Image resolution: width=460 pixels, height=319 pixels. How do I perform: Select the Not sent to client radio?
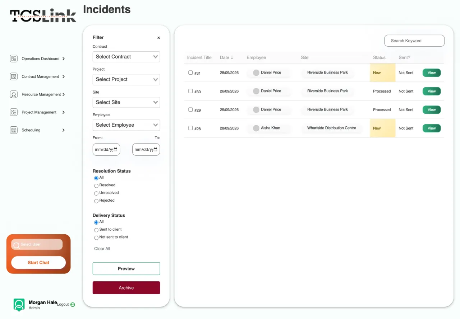[96, 238]
